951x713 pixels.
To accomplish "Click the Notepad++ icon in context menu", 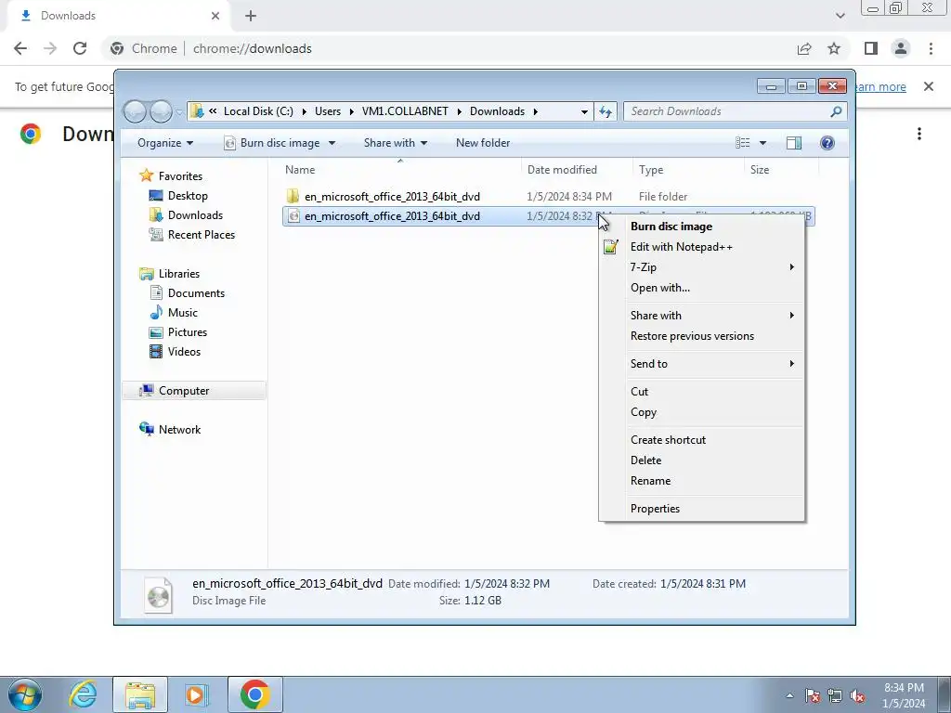I will pos(611,247).
